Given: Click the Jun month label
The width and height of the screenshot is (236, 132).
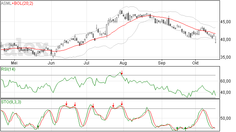Looking at the screenshot, I should click(51, 63).
